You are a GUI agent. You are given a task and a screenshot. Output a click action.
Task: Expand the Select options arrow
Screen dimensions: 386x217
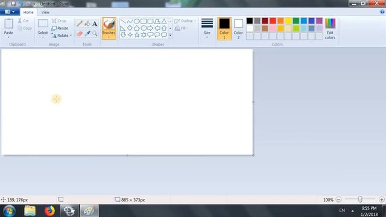point(43,37)
